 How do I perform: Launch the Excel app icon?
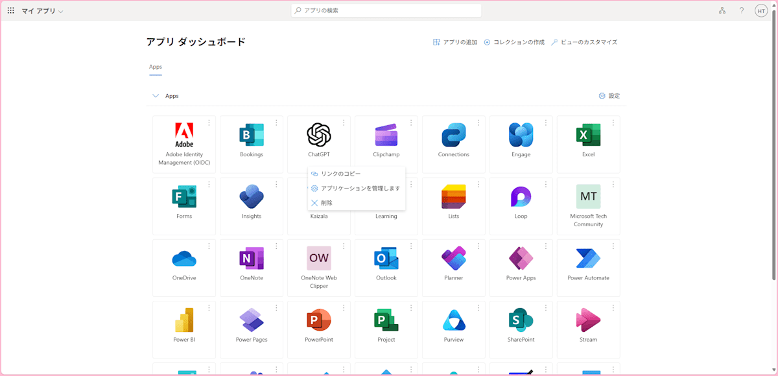[588, 135]
